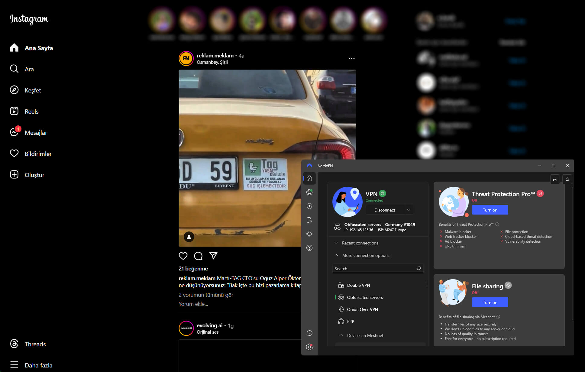Click Orijinal ses audio link
This screenshot has width=585, height=372.
208,332
